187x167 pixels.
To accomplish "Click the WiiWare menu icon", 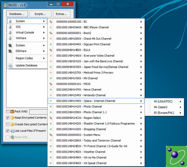I will pyautogui.click(x=10, y=38).
